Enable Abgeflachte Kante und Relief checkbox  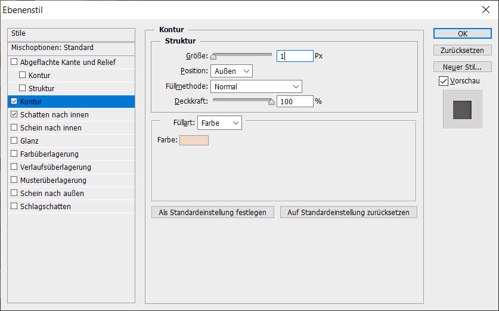14,62
